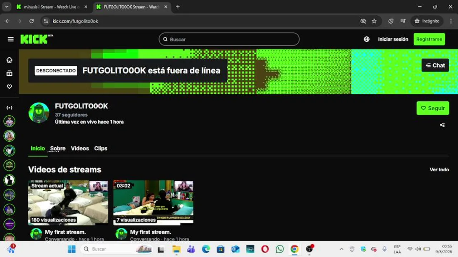Viewport: 458px width, 257px height.
Task: Open Opera from the taskbar
Action: (265, 249)
